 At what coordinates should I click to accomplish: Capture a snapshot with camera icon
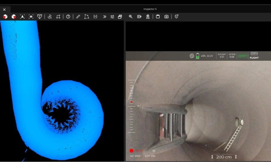[167, 17]
